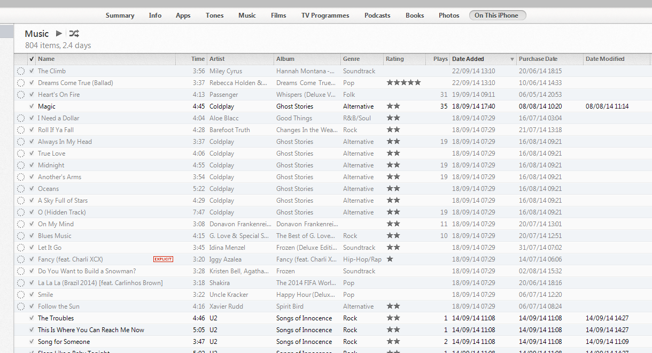Go to the Books tab
Image resolution: width=652 pixels, height=353 pixels.
pyautogui.click(x=415, y=16)
